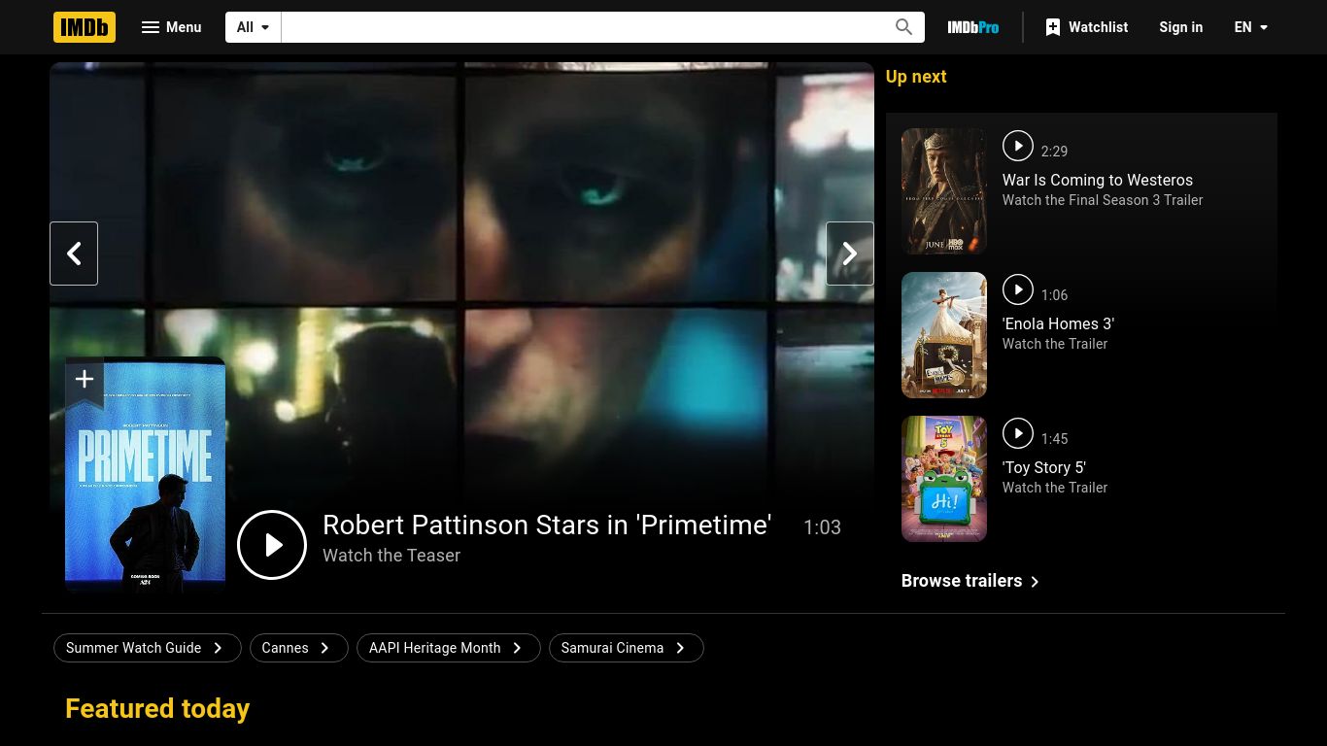The width and height of the screenshot is (1327, 746).
Task: Open the Summer Watch Guide chip
Action: click(148, 648)
